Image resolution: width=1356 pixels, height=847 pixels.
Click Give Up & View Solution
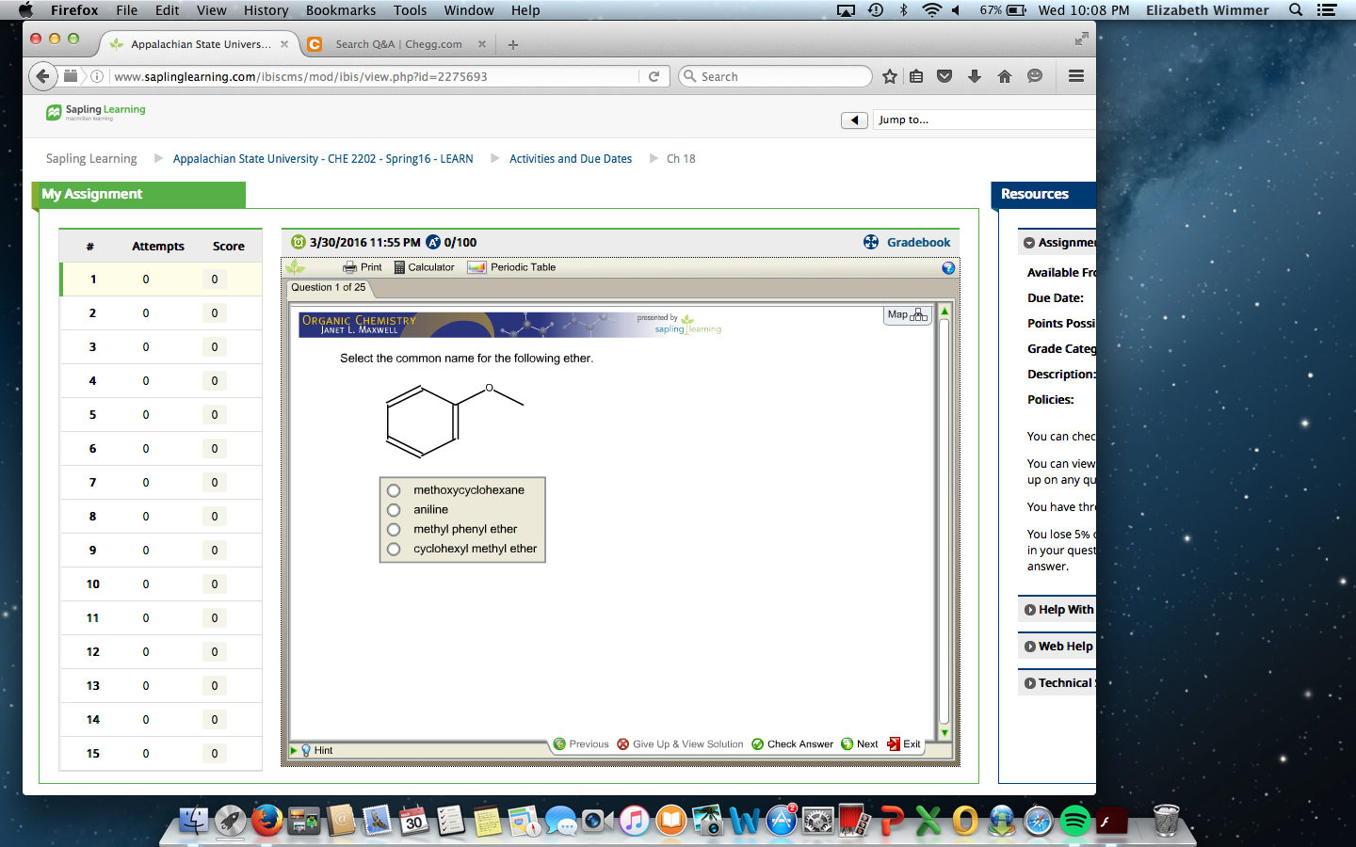point(680,744)
